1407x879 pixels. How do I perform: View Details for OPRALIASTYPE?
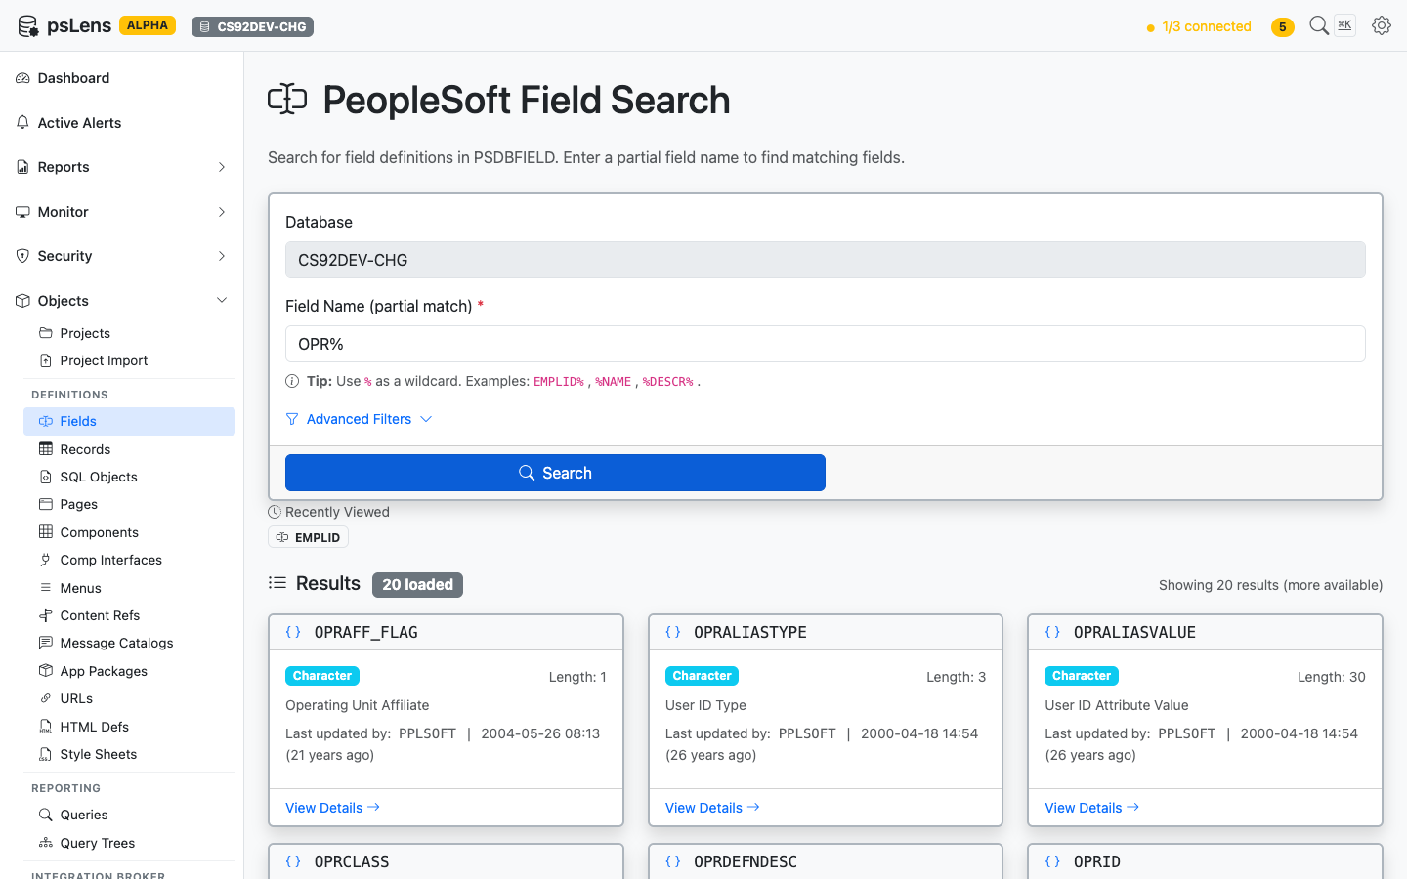[712, 808]
